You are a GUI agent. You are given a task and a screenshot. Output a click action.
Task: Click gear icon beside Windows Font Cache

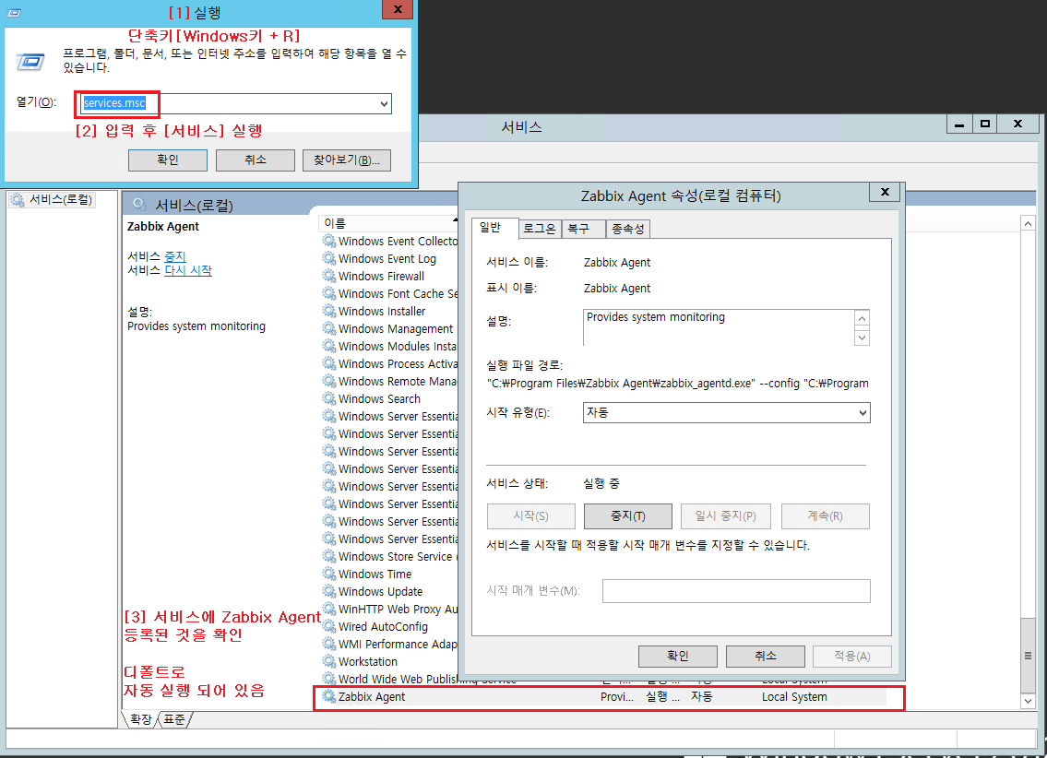[329, 293]
